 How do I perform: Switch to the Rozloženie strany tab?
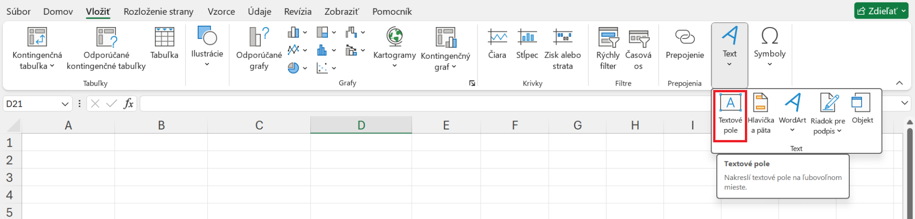[159, 11]
